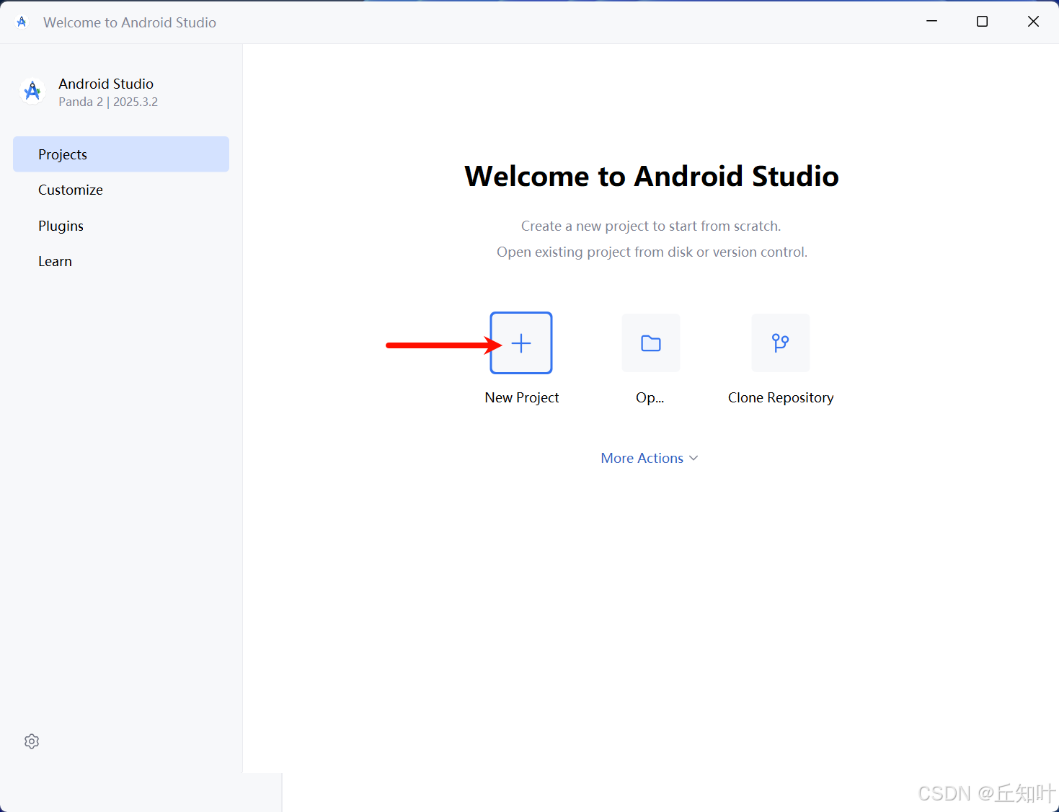Image resolution: width=1059 pixels, height=812 pixels.
Task: Click the Clone Repository branch icon
Action: pyautogui.click(x=781, y=343)
